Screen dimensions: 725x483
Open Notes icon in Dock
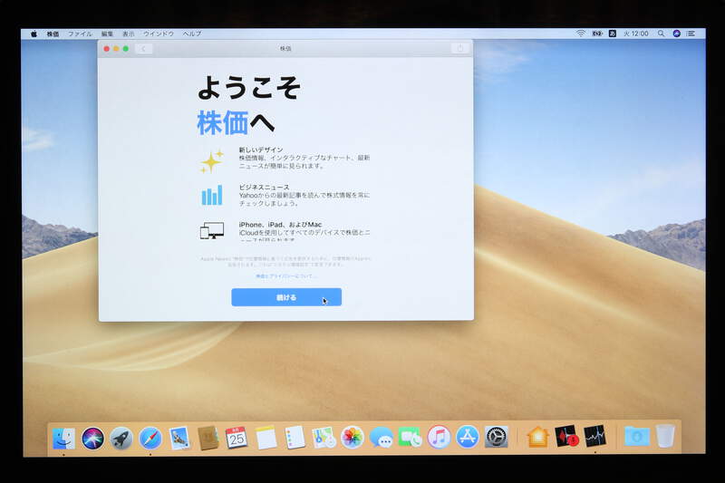tap(266, 438)
